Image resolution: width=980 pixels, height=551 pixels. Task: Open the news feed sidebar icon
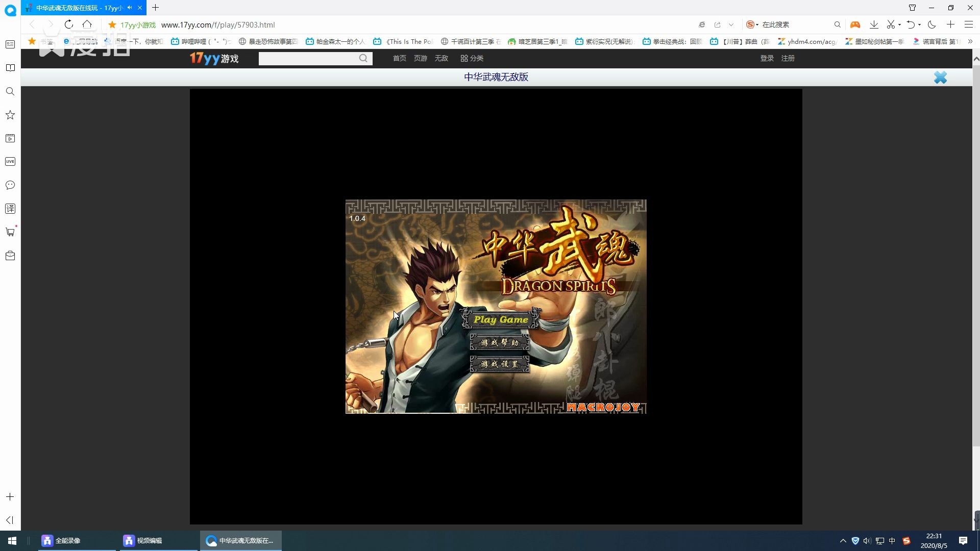pyautogui.click(x=10, y=44)
